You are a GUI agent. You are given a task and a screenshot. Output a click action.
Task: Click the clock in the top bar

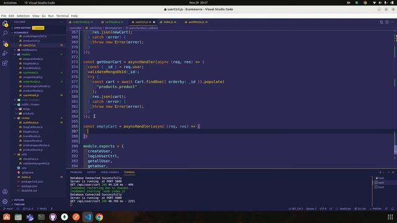click(x=198, y=2)
